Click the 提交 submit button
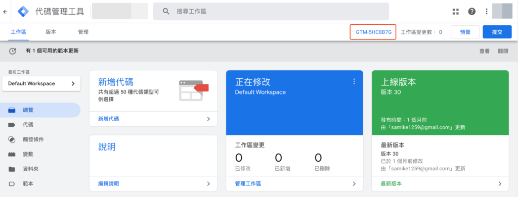This screenshot has height=197, width=518. (497, 32)
